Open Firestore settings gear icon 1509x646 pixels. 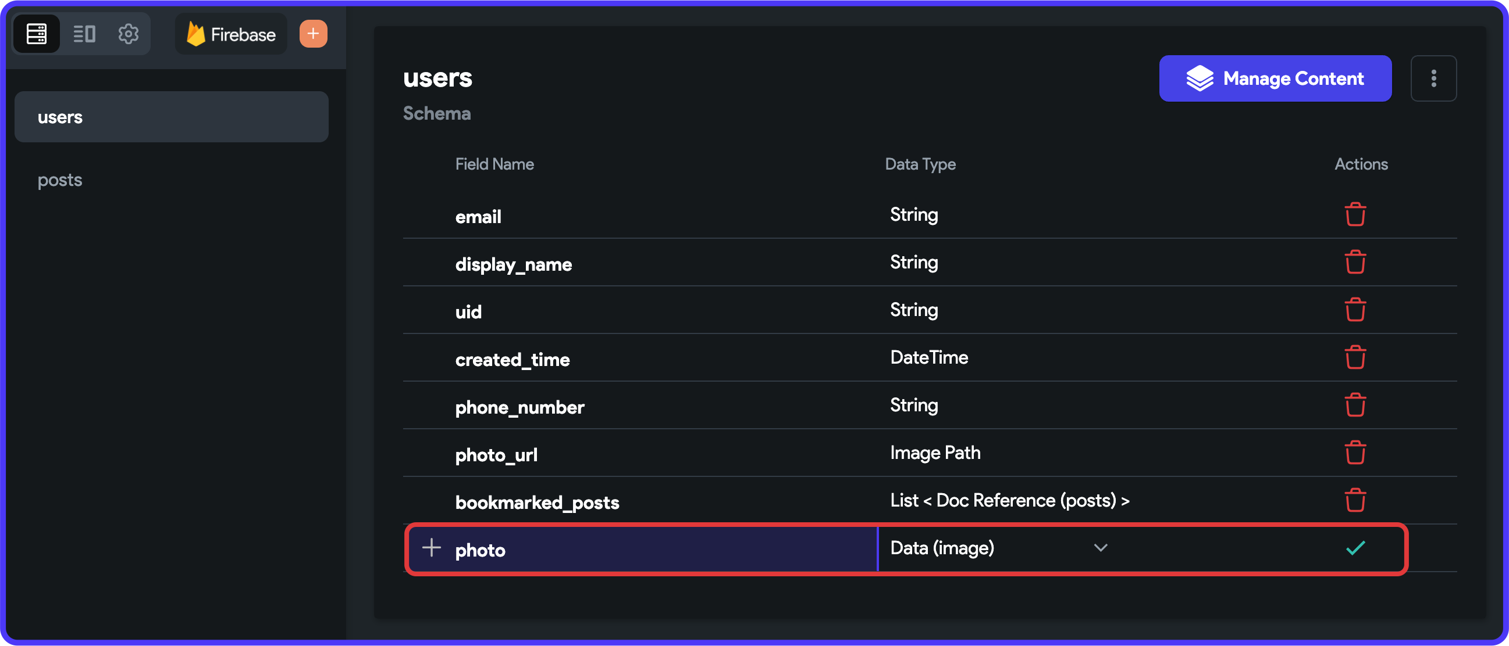pyautogui.click(x=129, y=34)
